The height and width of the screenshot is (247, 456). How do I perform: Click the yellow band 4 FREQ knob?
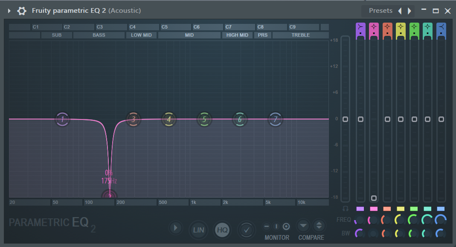click(x=400, y=220)
